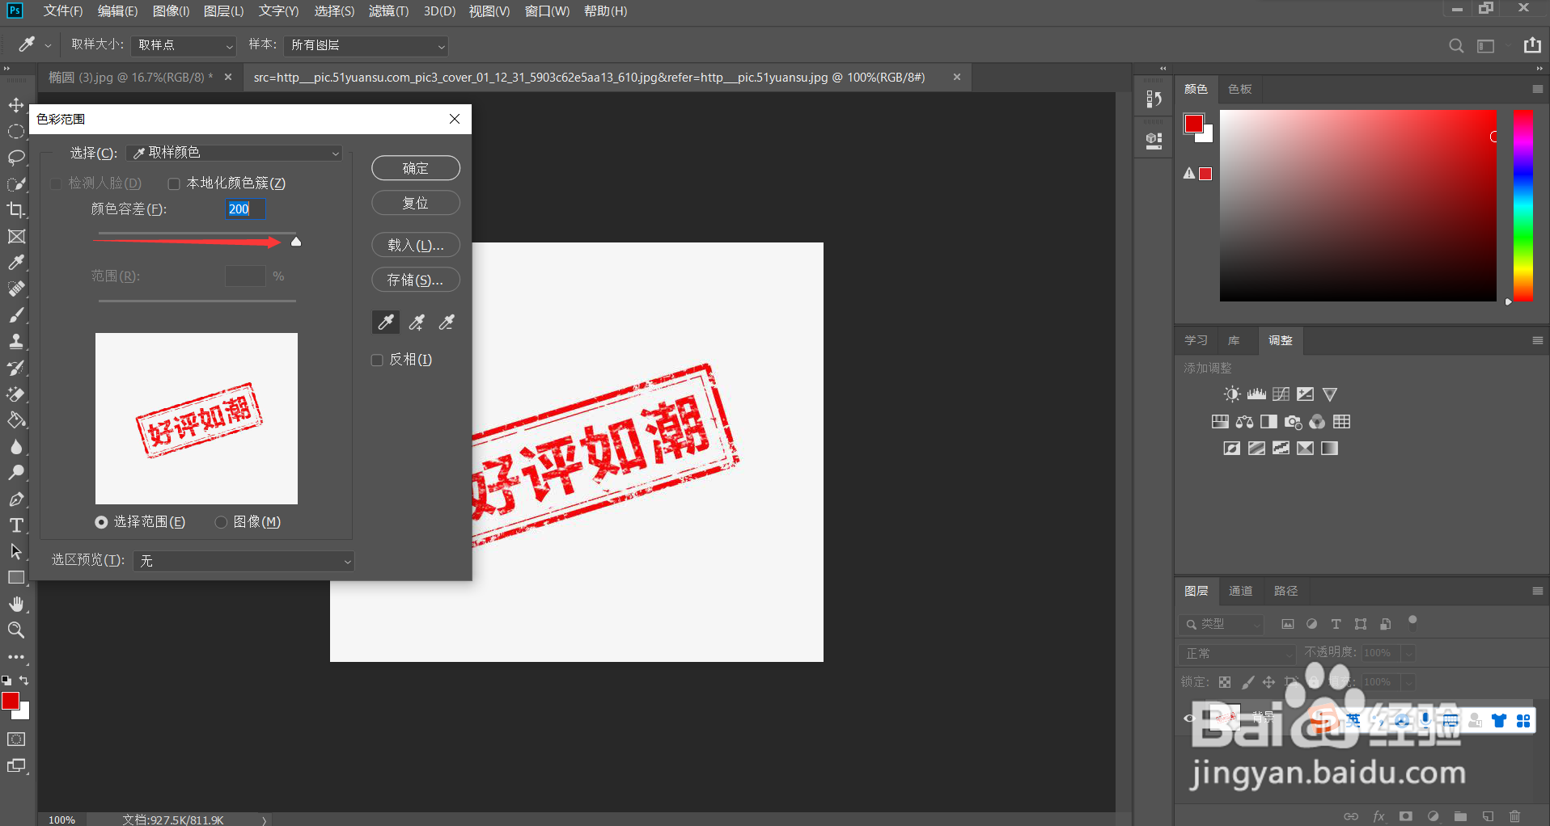This screenshot has width=1550, height=826.
Task: Click the 复位 reset button
Action: (416, 203)
